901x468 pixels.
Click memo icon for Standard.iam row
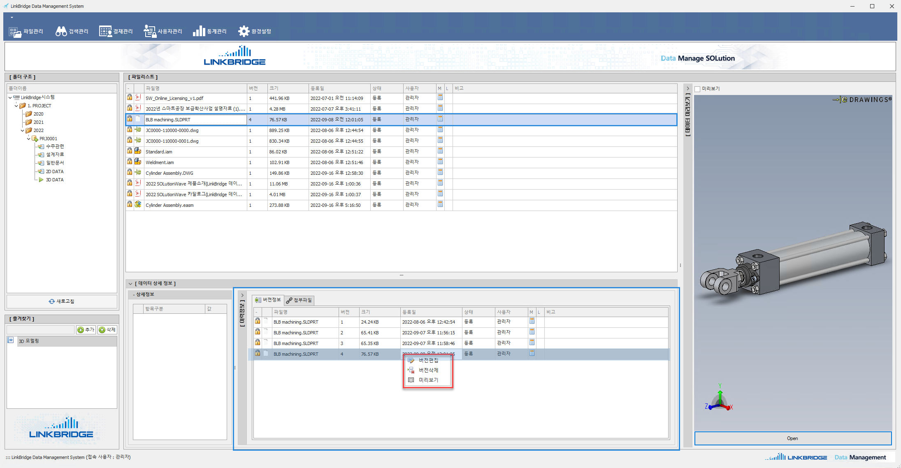click(x=440, y=151)
